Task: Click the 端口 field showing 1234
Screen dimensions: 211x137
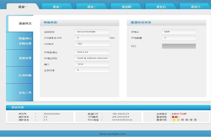Action: click(92, 64)
